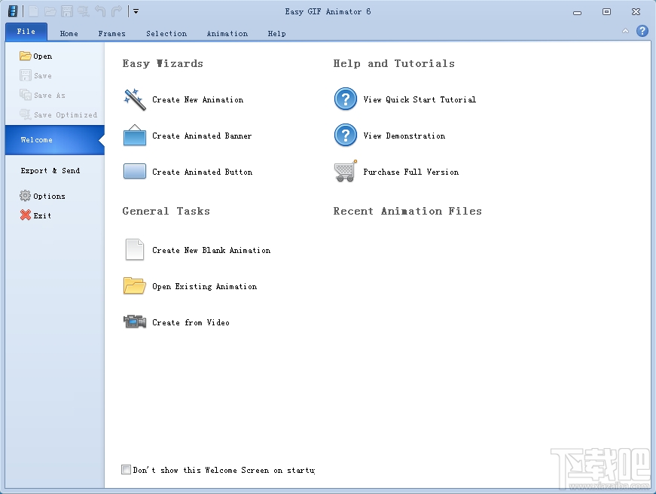
Task: Switch to the Frames tab
Action: (111, 33)
